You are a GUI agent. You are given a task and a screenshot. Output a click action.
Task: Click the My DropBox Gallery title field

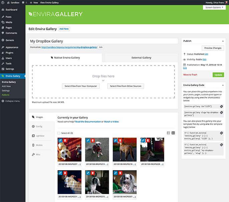tap(103, 41)
